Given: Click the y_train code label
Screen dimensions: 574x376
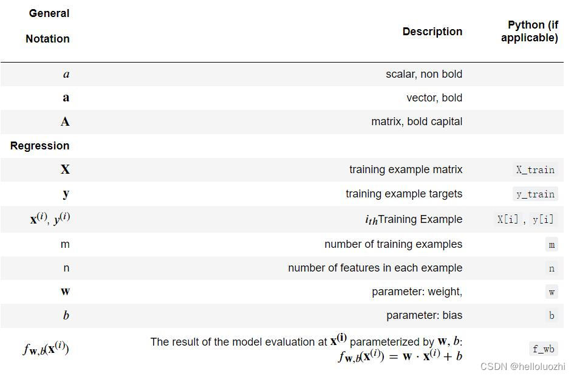Looking at the screenshot, I should click(x=535, y=194).
